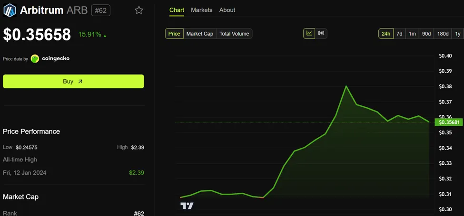Select the Chart tab
The image size is (464, 216).
click(177, 10)
